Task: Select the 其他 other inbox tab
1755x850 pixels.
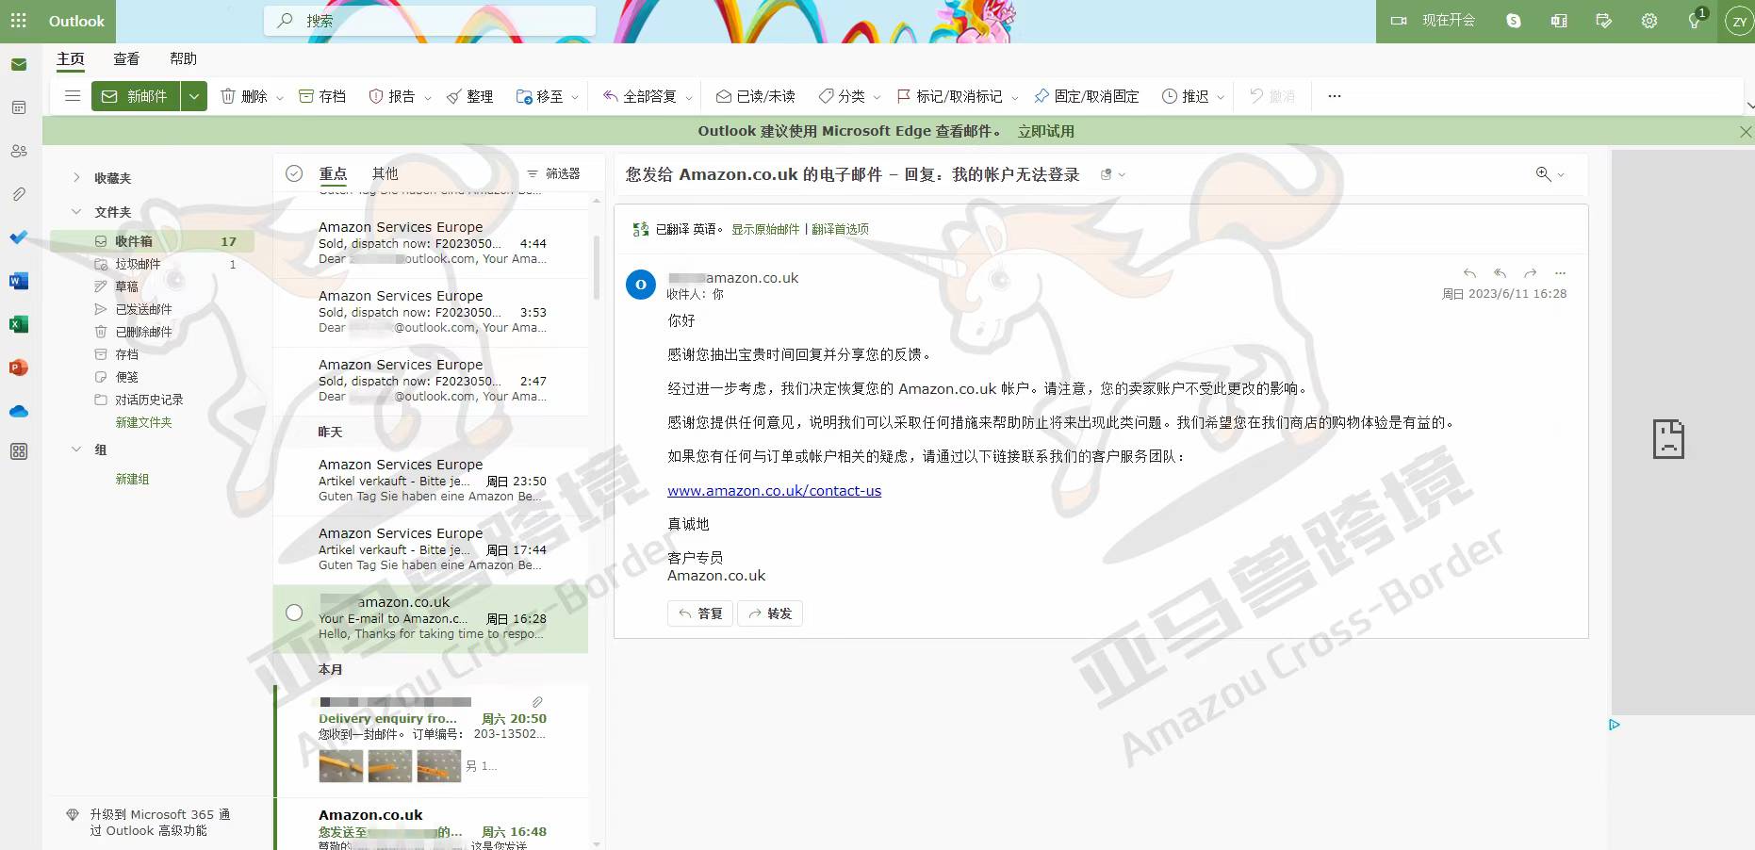Action: pos(385,173)
